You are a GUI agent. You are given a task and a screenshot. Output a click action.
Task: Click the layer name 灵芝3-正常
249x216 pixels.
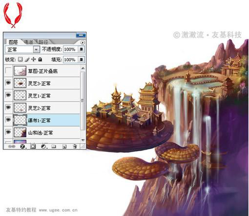39,83
